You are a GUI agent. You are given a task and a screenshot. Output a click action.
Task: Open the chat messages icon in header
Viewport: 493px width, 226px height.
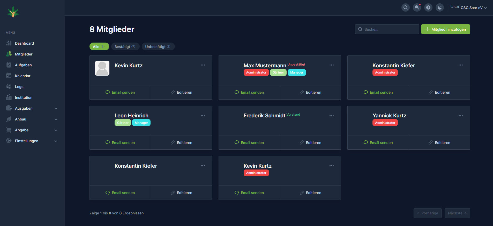pyautogui.click(x=417, y=7)
